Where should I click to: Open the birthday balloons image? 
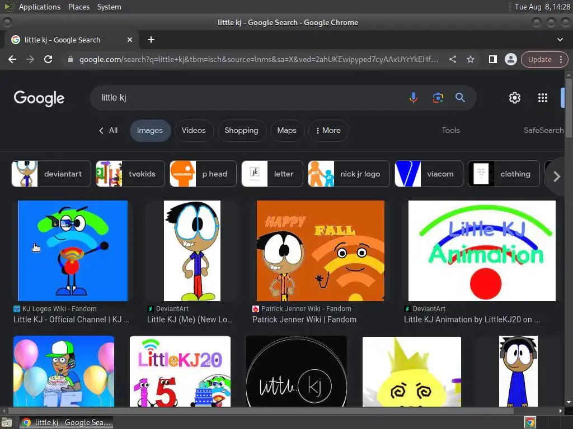pyautogui.click(x=64, y=371)
